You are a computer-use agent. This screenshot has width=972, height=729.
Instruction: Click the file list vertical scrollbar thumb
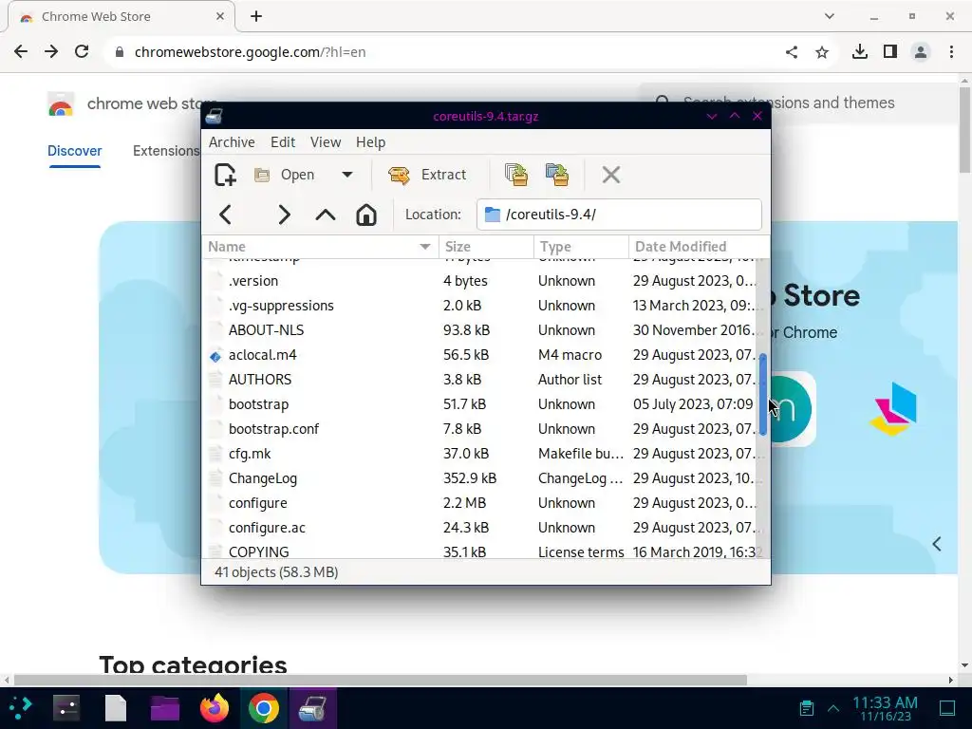pyautogui.click(x=763, y=394)
